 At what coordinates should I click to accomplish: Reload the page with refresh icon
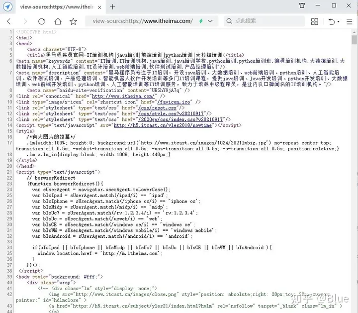click(x=41, y=21)
